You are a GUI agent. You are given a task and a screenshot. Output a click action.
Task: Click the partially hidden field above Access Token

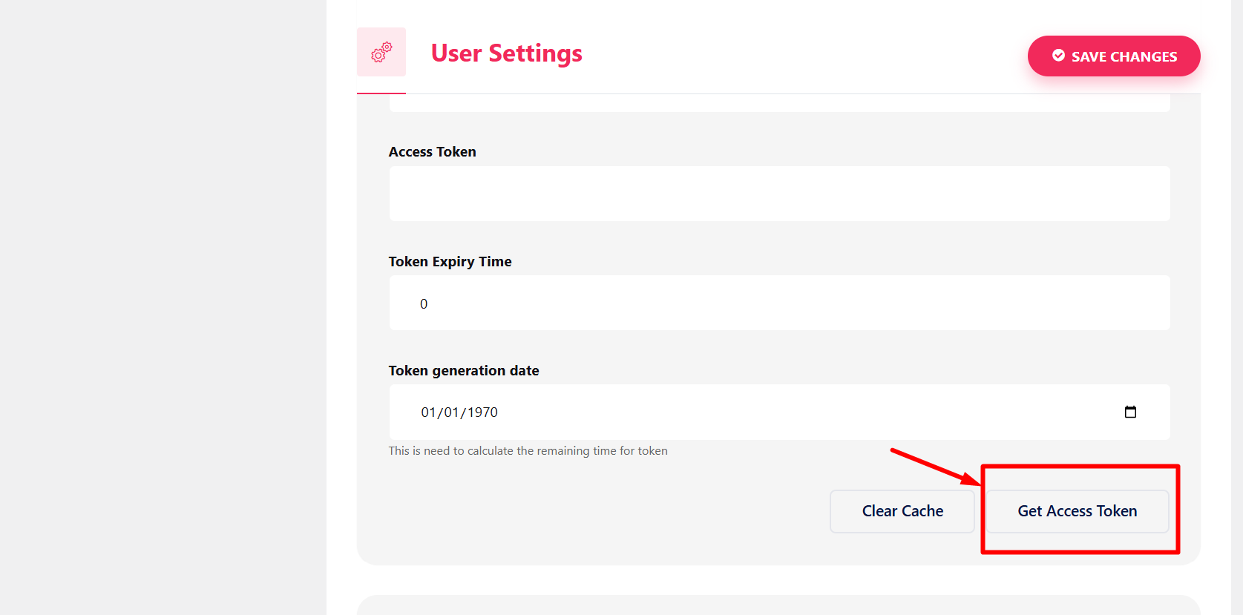point(779,104)
